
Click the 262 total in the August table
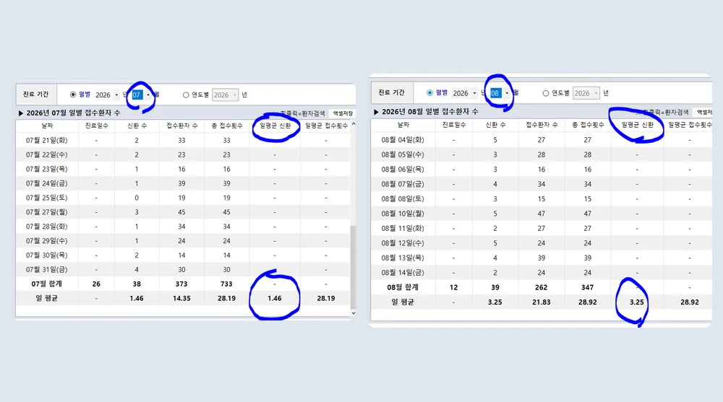tap(542, 287)
